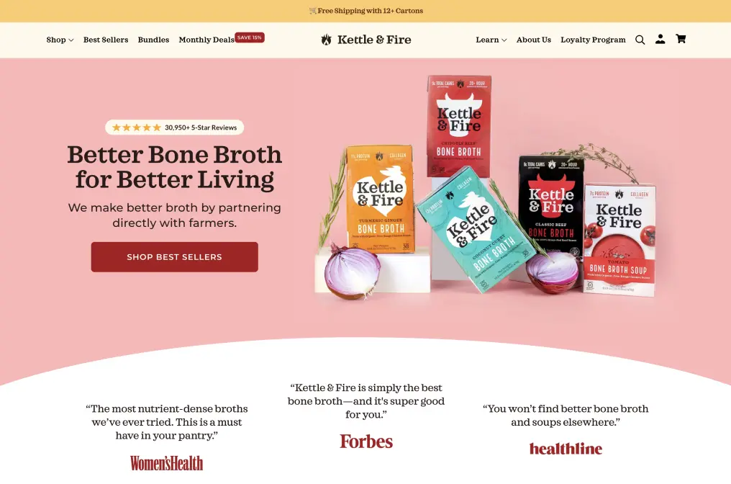Open Monthly Deals with Save 15% badge
Image resolution: width=731 pixels, height=484 pixels.
tap(222, 39)
